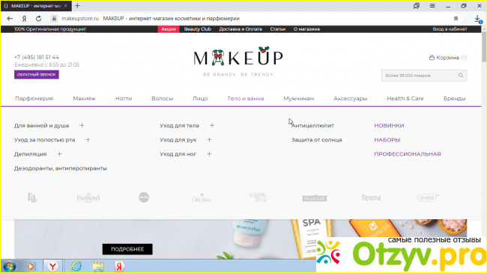This screenshot has height=273, width=487.
Task: Expand Уход за полостью рта subcategory
Action: 88,140
